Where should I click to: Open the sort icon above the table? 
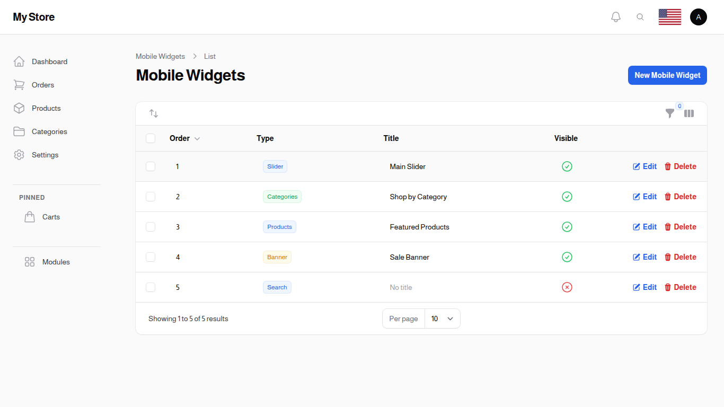[x=154, y=113]
